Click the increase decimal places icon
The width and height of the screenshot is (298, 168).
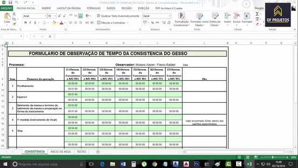[x=164, y=23]
